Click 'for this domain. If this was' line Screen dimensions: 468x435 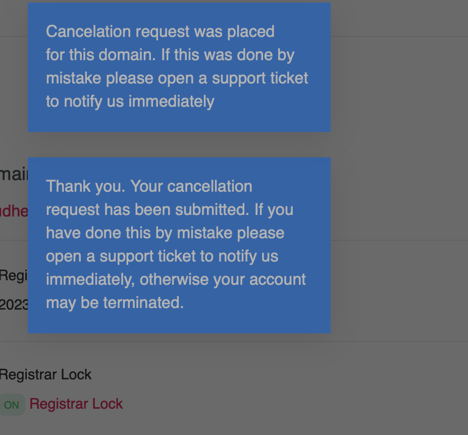170,55
